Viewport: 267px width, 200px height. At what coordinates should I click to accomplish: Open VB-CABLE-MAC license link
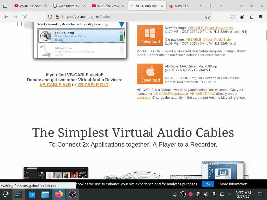(202, 94)
